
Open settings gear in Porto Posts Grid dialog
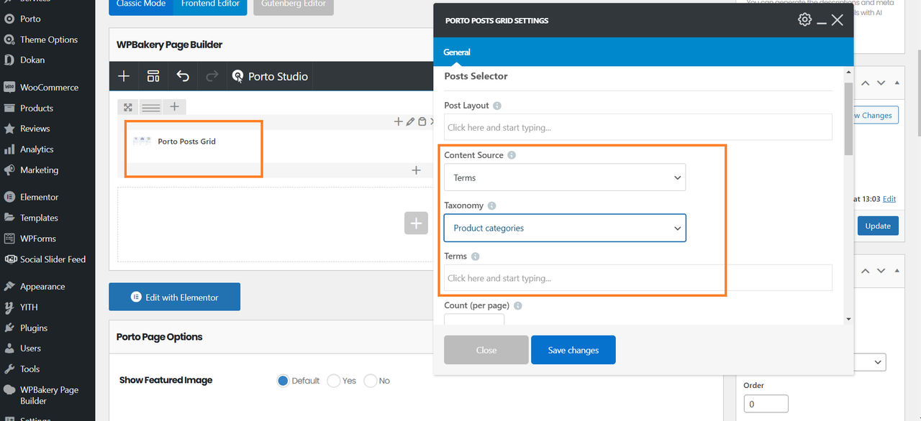tap(804, 19)
